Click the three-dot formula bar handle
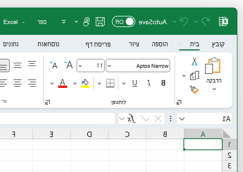The height and width of the screenshot is (172, 243). click(x=171, y=118)
